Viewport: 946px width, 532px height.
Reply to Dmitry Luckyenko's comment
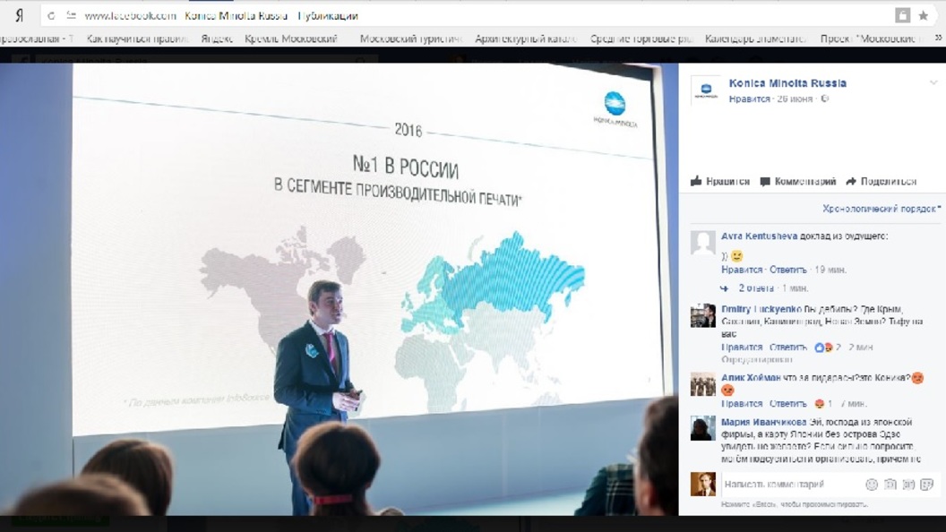click(x=788, y=348)
